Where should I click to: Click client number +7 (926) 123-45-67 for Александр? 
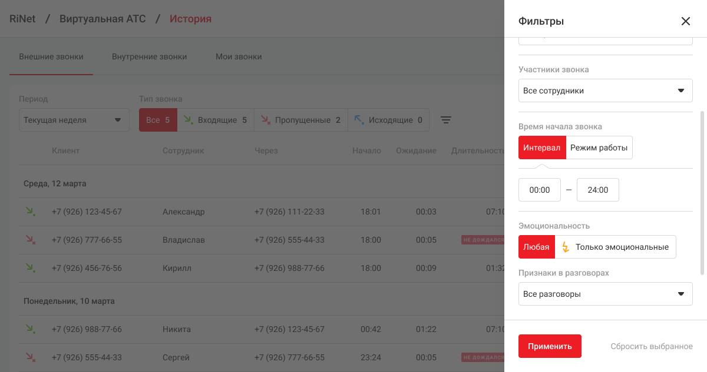pos(87,212)
